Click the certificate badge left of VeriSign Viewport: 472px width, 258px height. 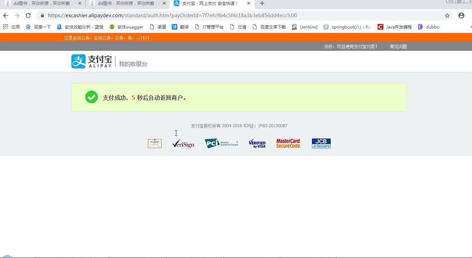[155, 143]
